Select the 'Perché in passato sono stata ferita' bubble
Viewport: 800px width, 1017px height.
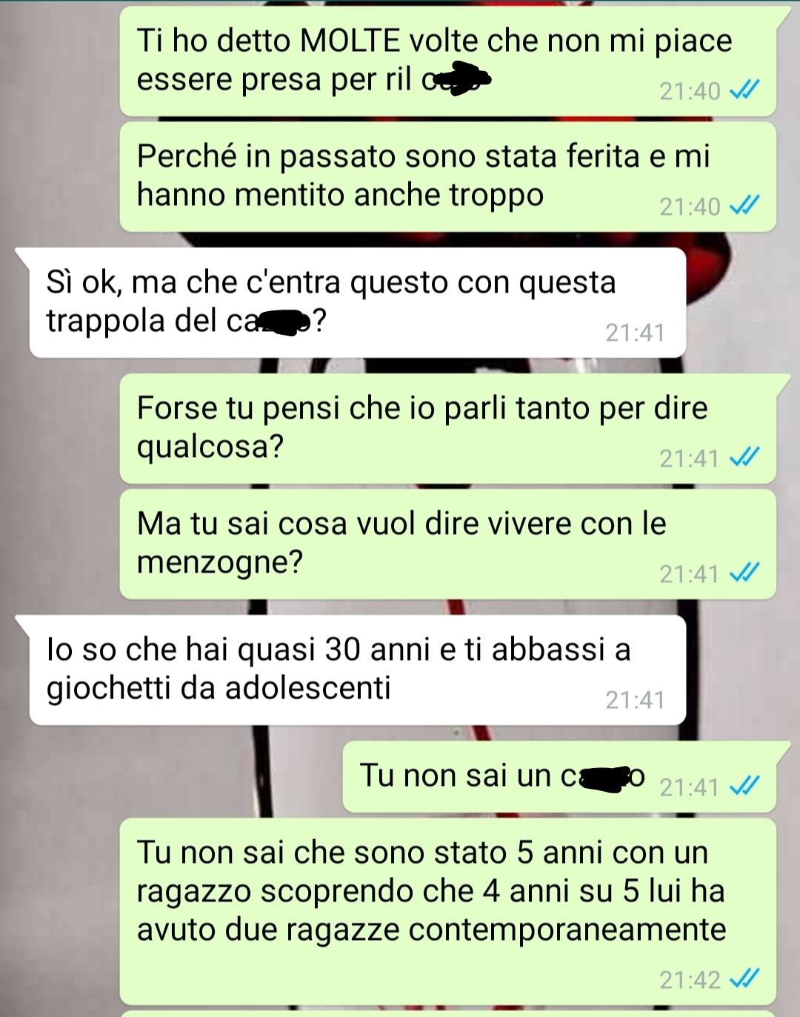click(x=448, y=177)
